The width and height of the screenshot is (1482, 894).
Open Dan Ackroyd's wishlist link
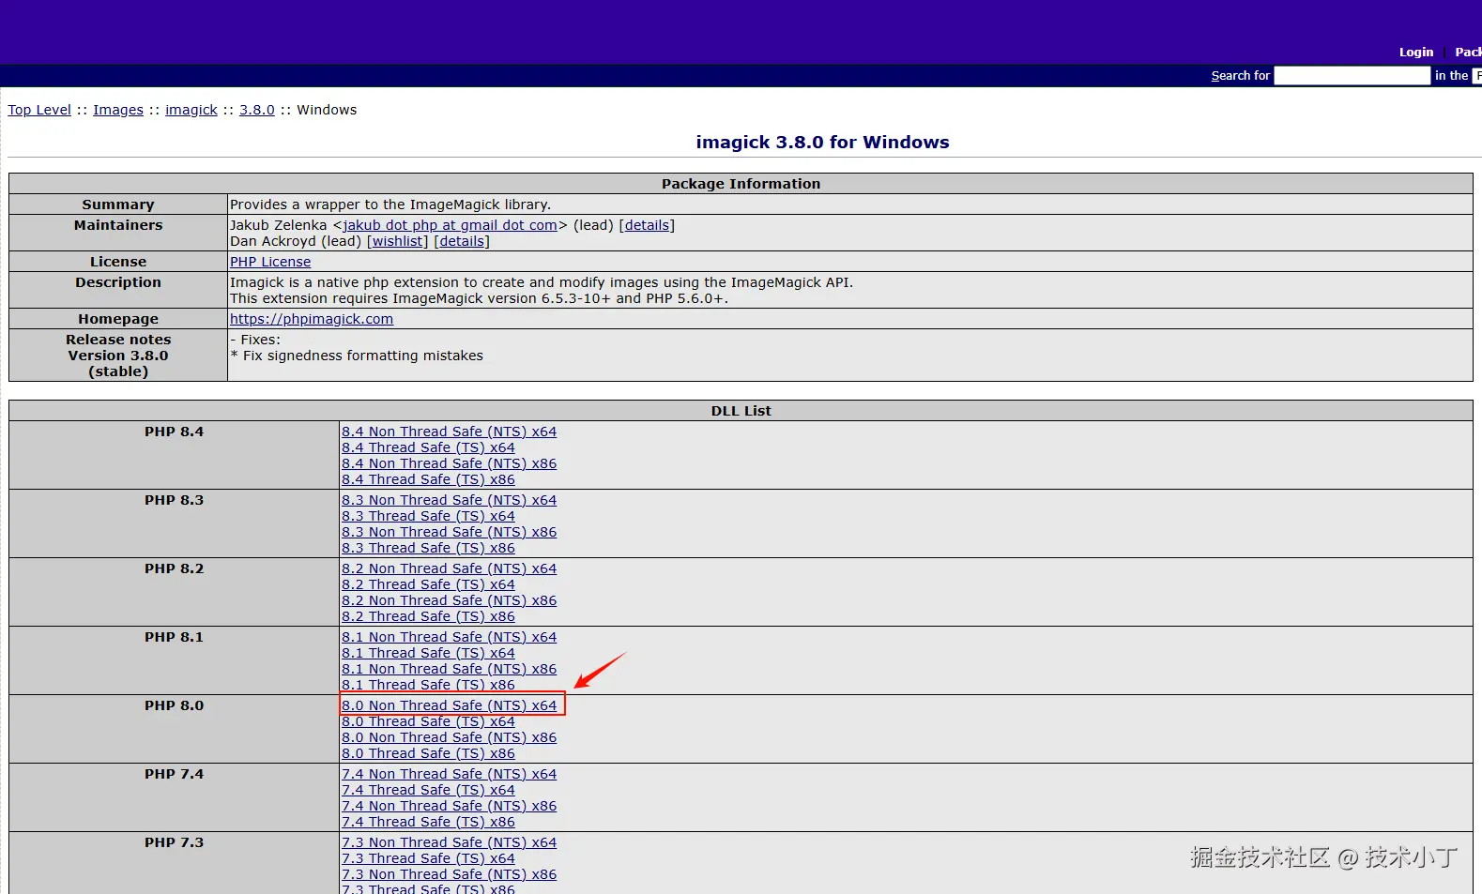(x=397, y=241)
